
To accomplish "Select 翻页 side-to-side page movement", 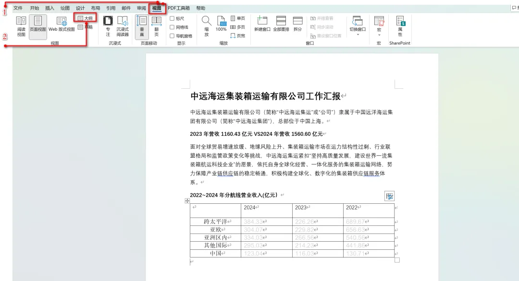I will [157, 26].
